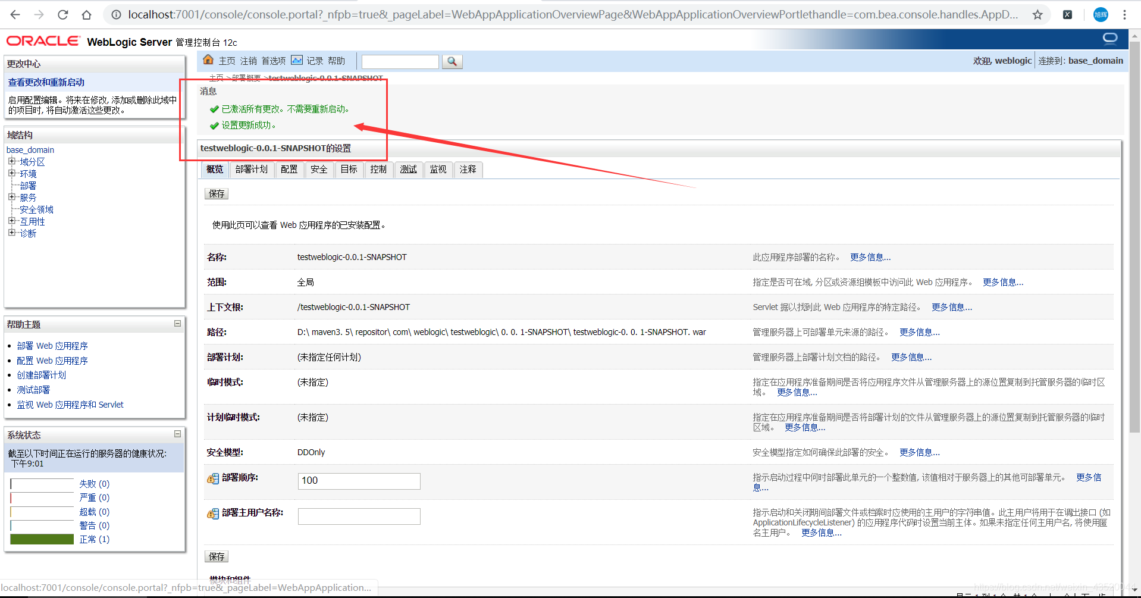Switch to the 部署计划 tab

tap(252, 170)
